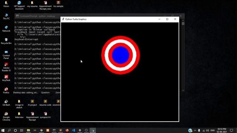
Task: Select the AnyDesk desktop shortcut
Action: point(6,78)
